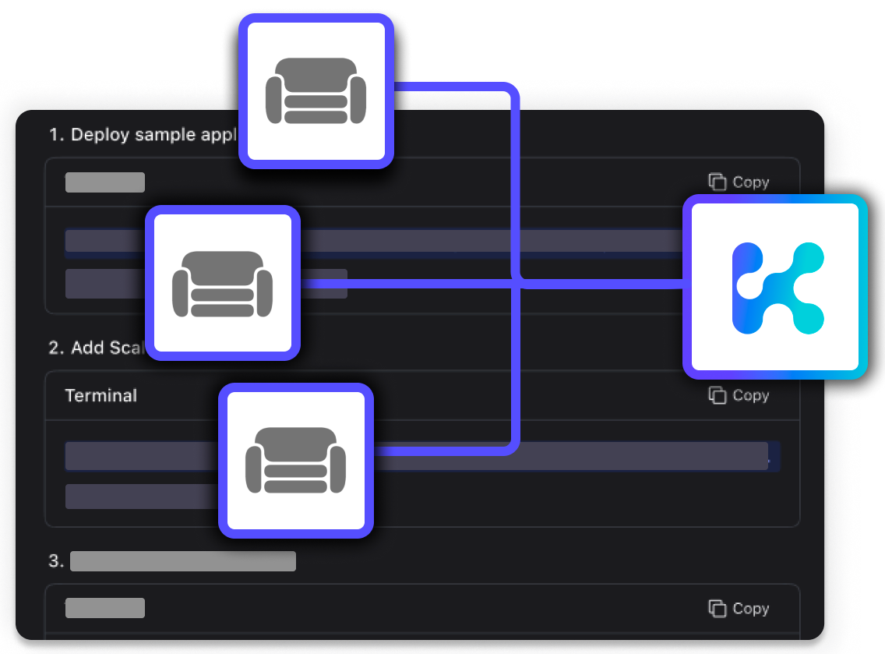Select the Terminal label in step 2
The width and height of the screenshot is (885, 654).
101,395
